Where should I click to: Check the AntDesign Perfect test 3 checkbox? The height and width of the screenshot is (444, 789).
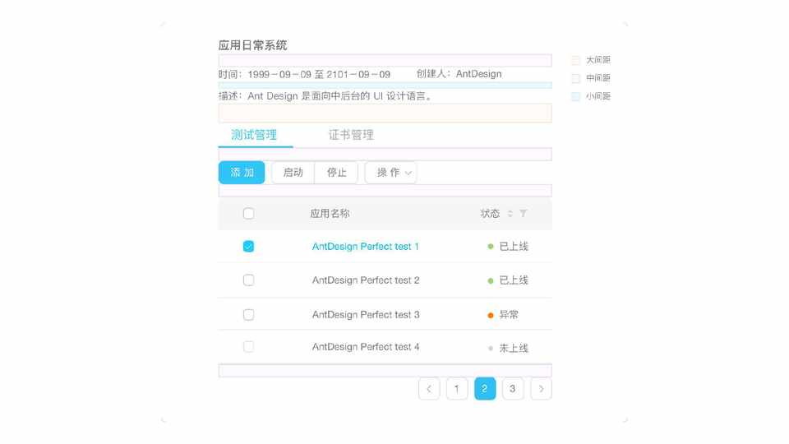(x=248, y=315)
